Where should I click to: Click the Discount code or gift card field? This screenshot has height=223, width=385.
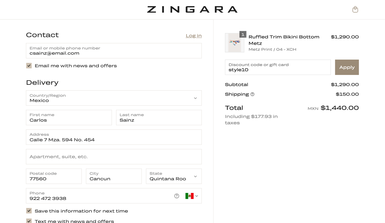(278, 68)
